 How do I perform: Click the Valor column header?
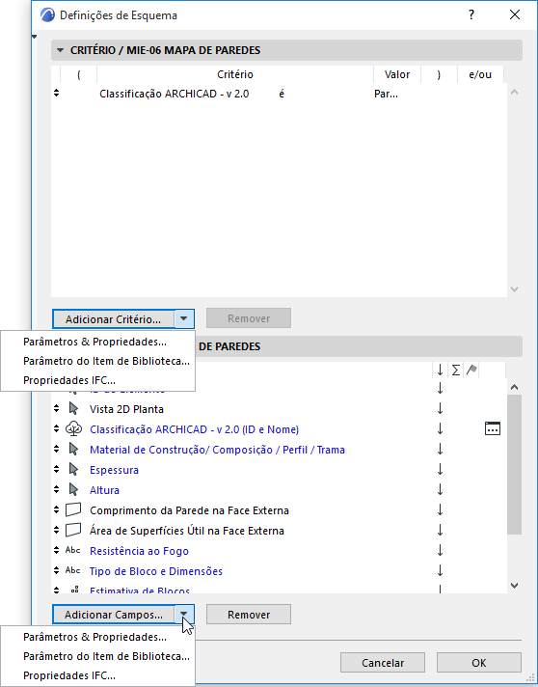point(397,74)
